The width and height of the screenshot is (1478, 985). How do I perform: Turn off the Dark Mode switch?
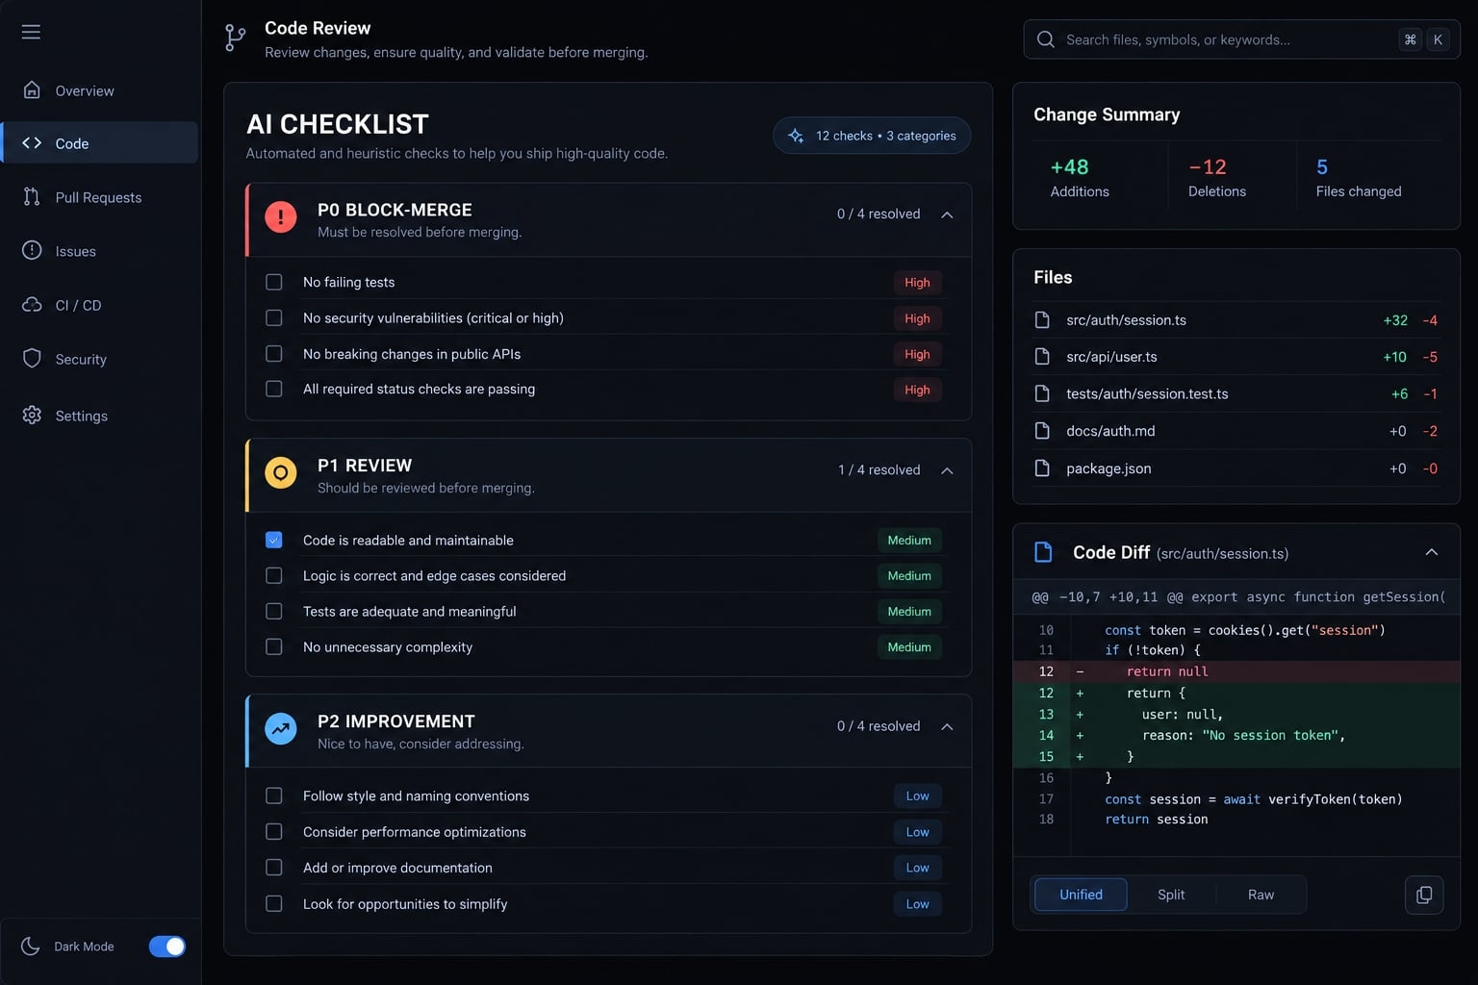(167, 947)
